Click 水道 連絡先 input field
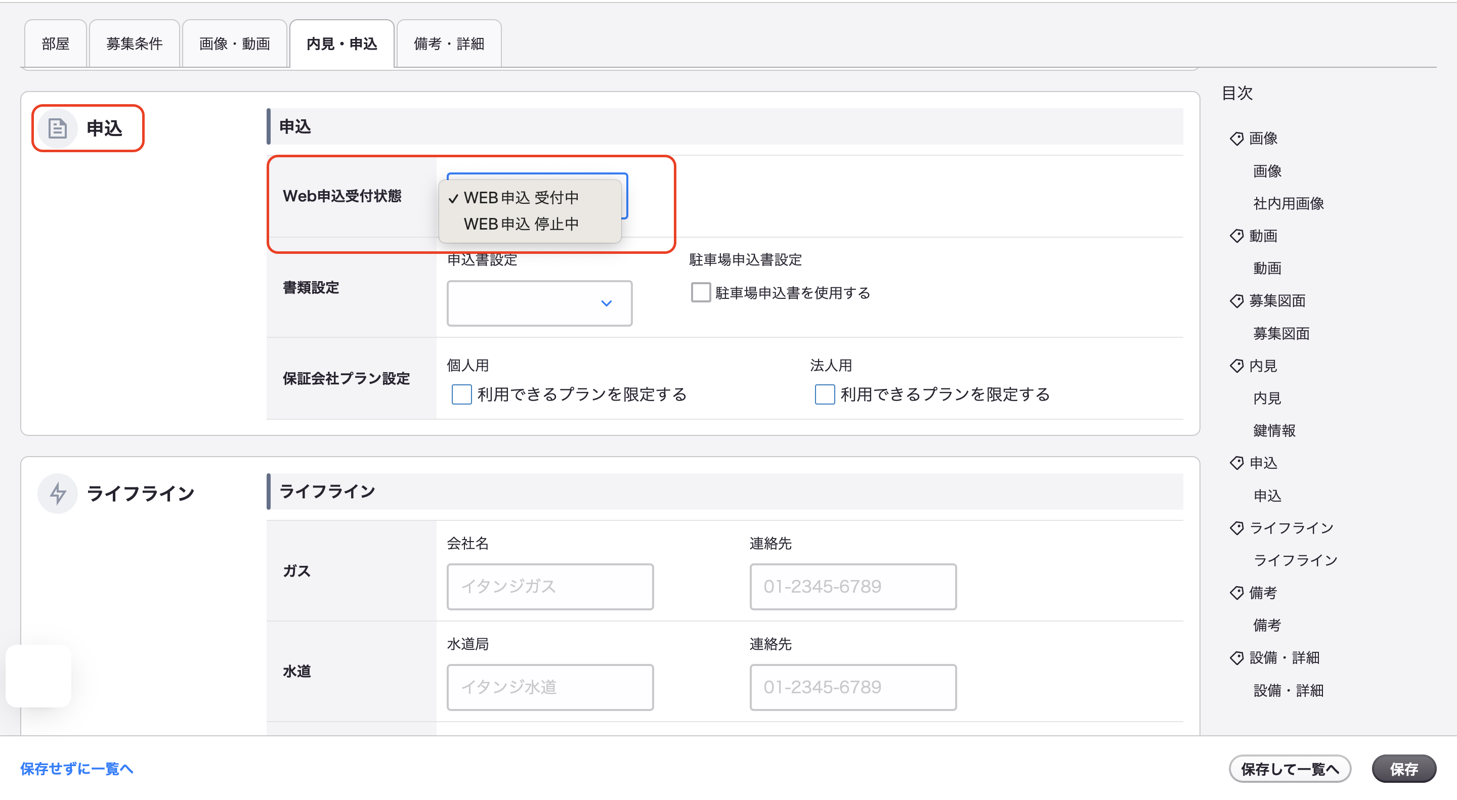 point(853,687)
